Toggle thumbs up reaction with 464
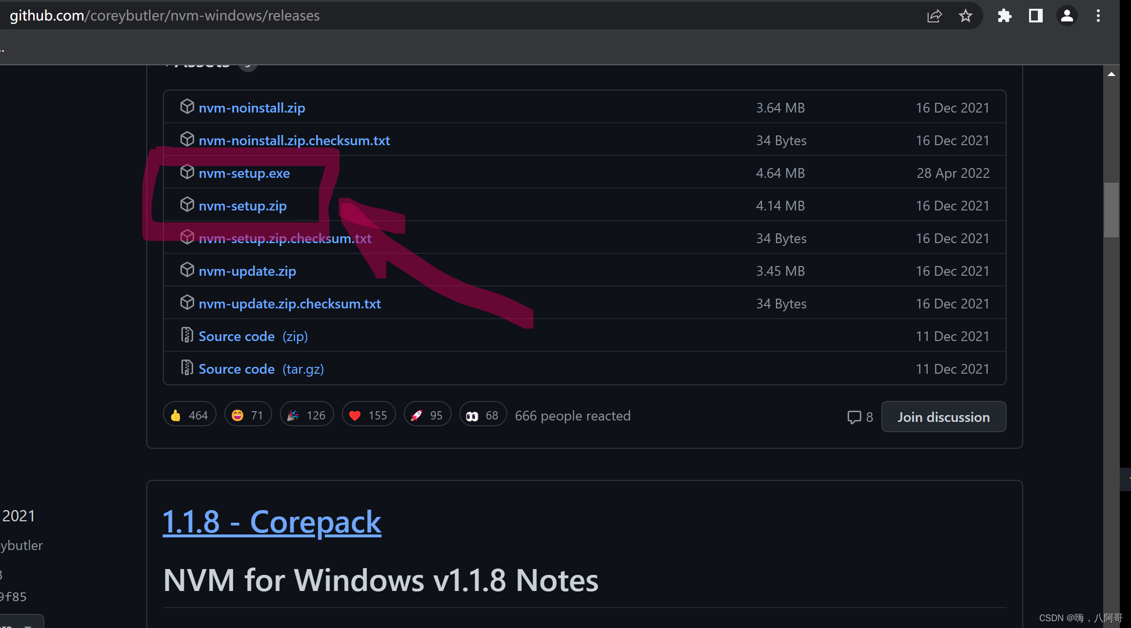Image resolution: width=1131 pixels, height=628 pixels. pos(189,415)
